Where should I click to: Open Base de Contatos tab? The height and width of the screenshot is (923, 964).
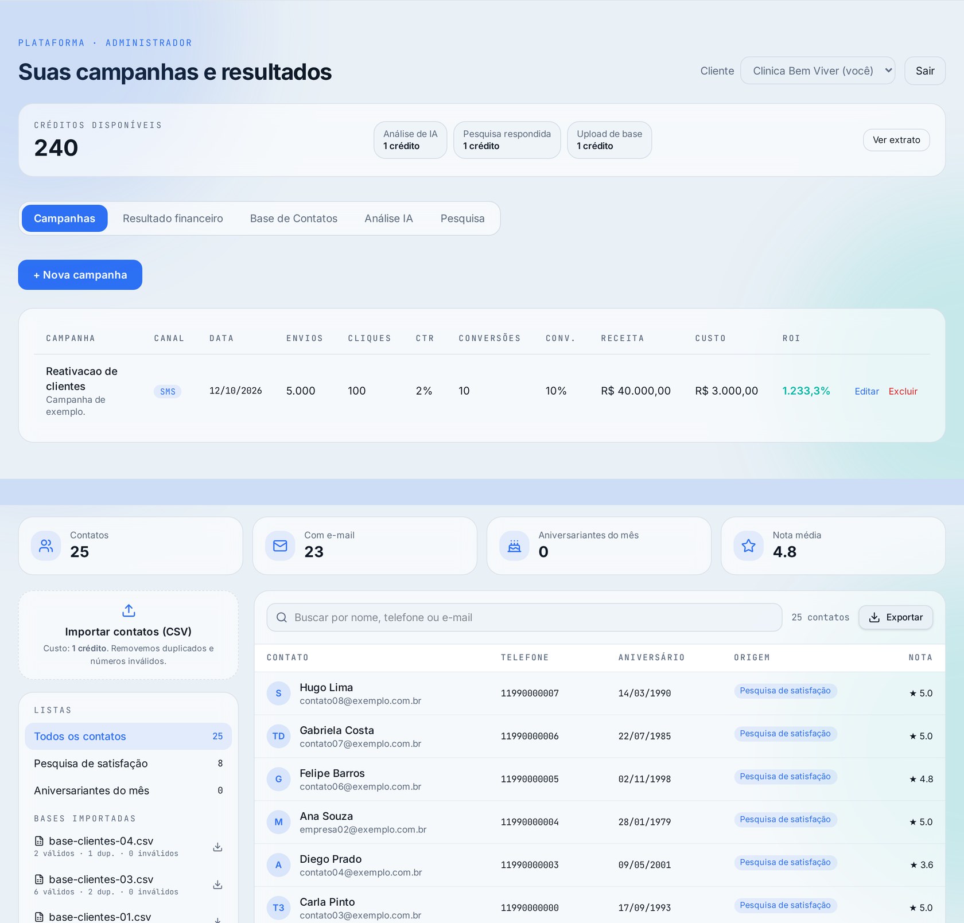[x=294, y=218]
